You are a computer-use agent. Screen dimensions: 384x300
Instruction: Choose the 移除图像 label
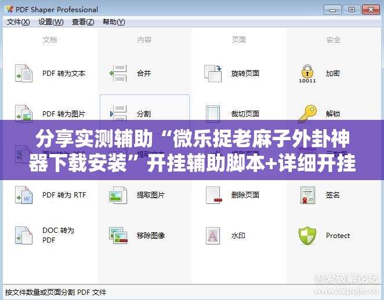(151, 236)
